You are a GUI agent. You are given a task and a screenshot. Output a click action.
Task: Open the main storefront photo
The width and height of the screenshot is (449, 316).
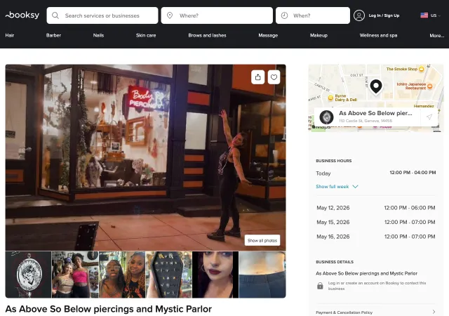145,157
